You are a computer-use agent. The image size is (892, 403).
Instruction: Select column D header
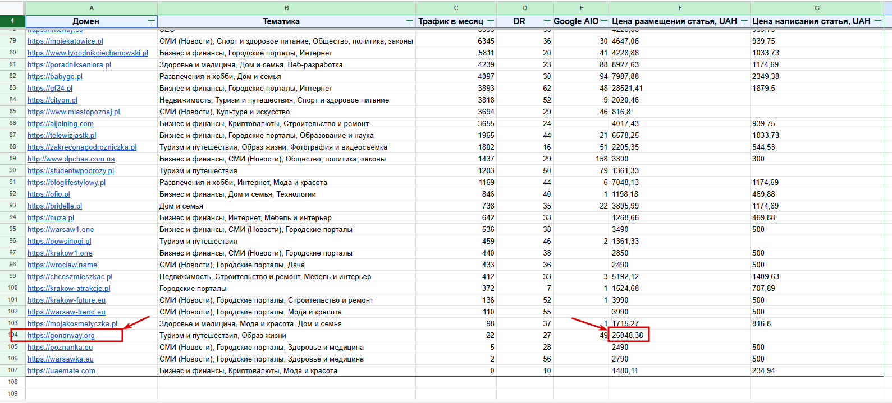pyautogui.click(x=525, y=8)
